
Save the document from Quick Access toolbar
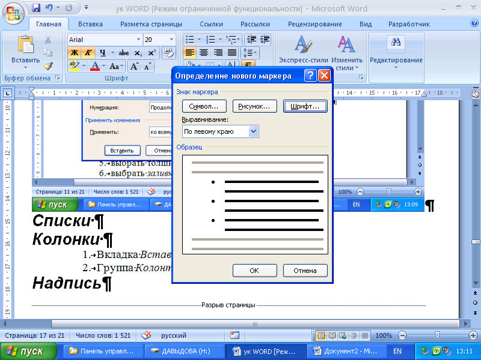point(36,8)
